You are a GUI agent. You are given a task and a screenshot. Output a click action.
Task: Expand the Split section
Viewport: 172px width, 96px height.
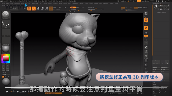[154, 82]
